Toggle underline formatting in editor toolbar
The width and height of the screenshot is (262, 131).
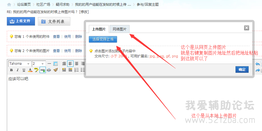click(x=24, y=70)
